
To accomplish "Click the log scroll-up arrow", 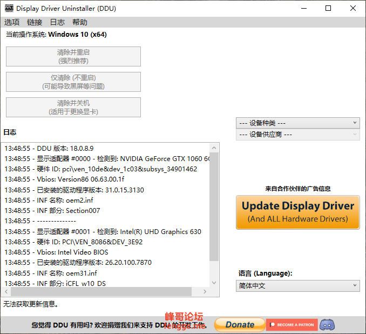I will coord(214,148).
